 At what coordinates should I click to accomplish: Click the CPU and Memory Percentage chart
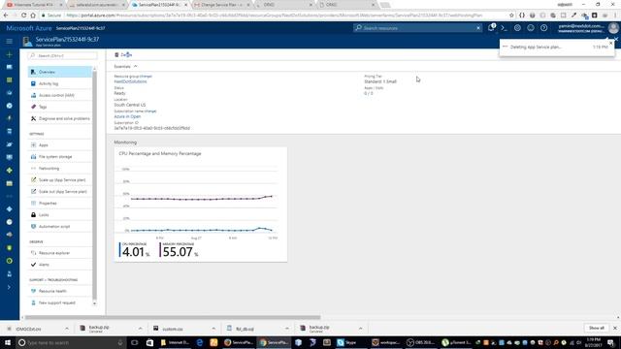pos(201,205)
